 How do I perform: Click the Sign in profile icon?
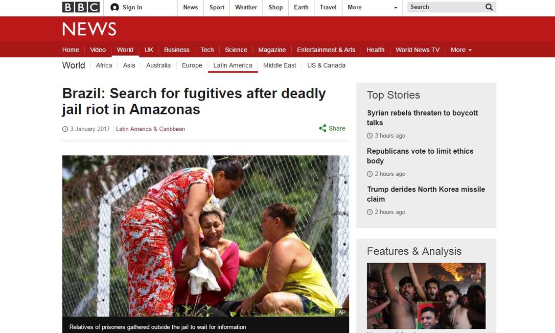(x=114, y=7)
